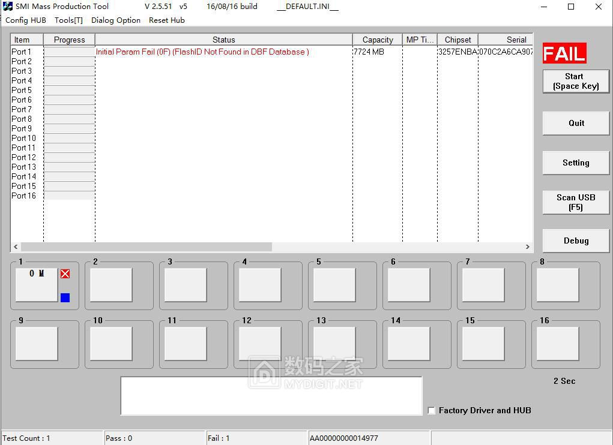Select the Port 1 row label
The image size is (613, 445).
(x=21, y=52)
